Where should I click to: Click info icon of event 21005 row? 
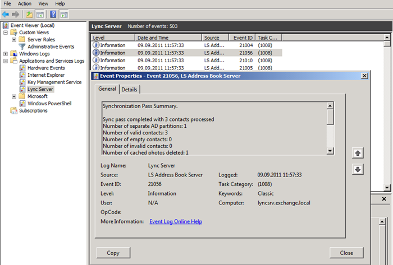tap(96, 67)
